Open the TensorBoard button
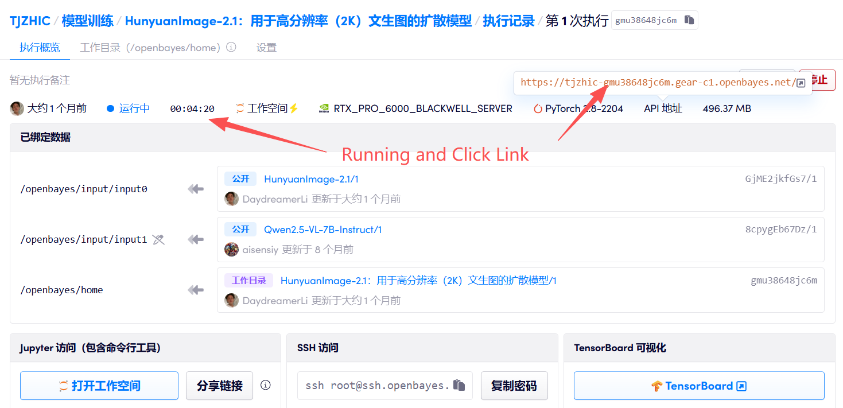Screen dimensions: 843x408 (699, 386)
